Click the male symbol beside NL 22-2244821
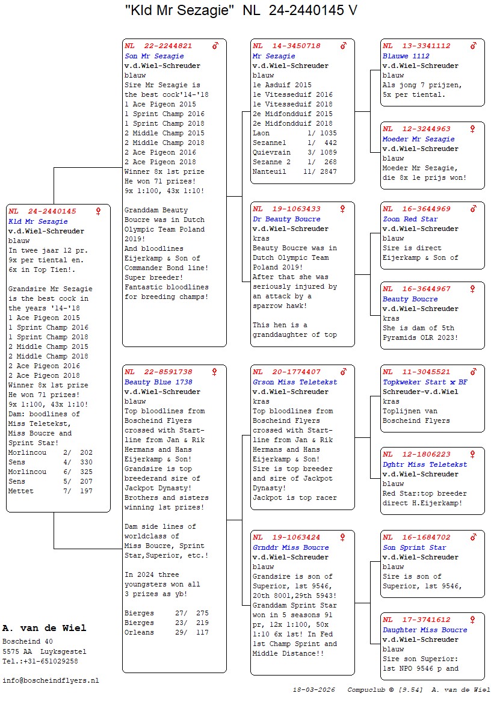The width and height of the screenshot is (491, 705). (x=215, y=46)
